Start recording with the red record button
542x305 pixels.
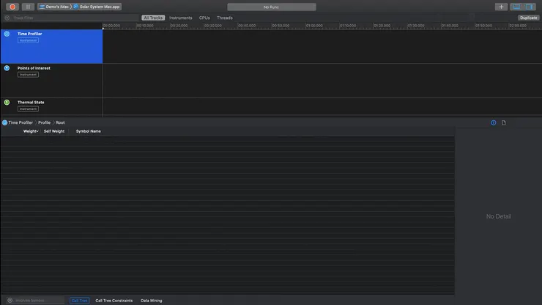(x=12, y=7)
